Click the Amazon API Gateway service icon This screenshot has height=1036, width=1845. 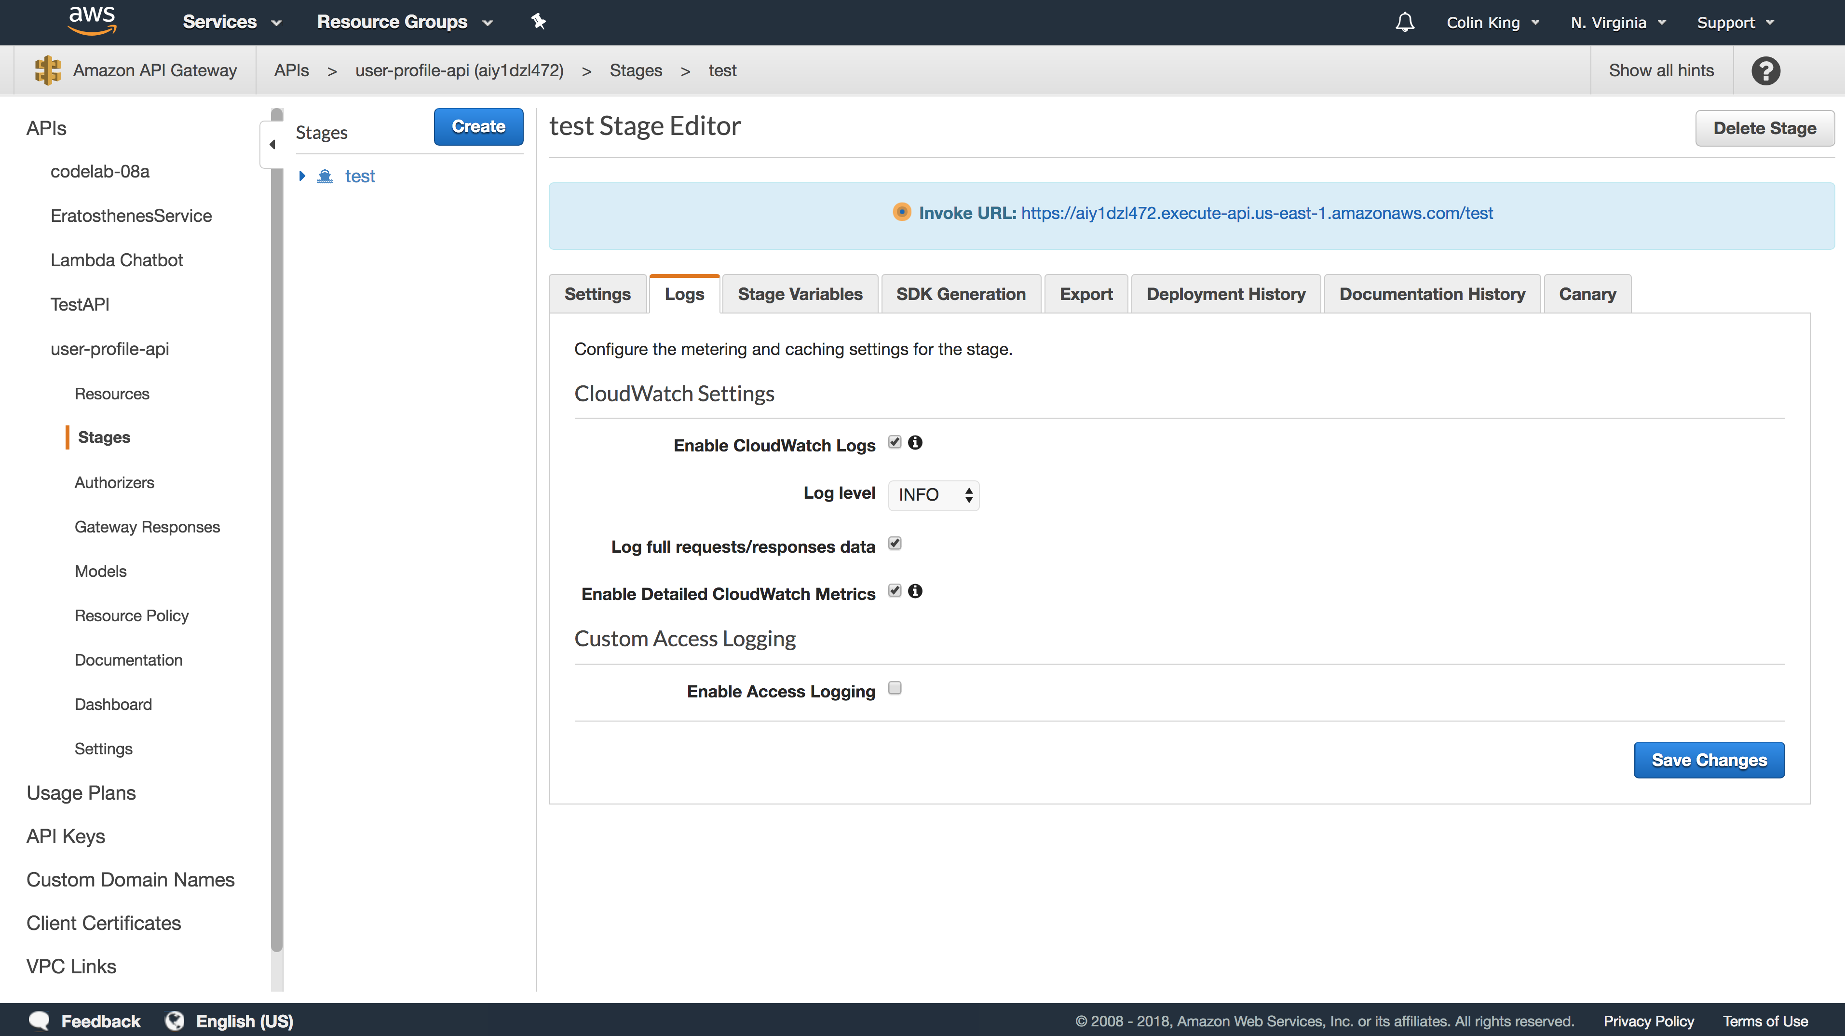(x=48, y=70)
